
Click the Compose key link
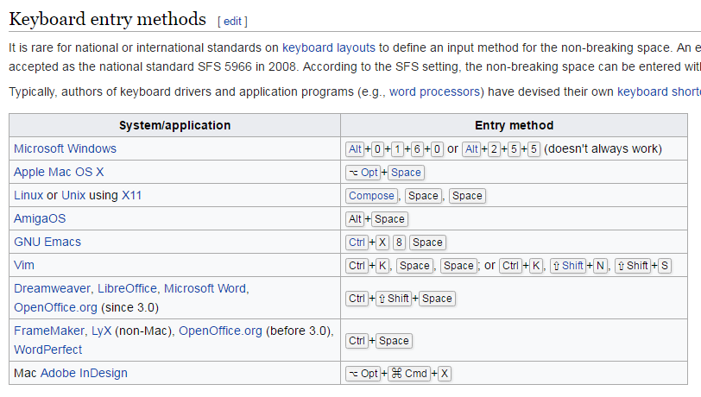point(371,196)
